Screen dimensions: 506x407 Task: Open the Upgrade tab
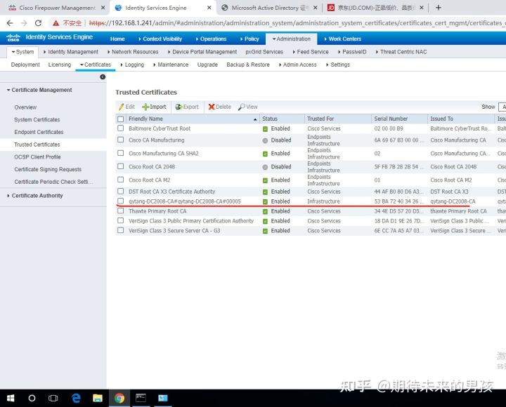(x=207, y=65)
